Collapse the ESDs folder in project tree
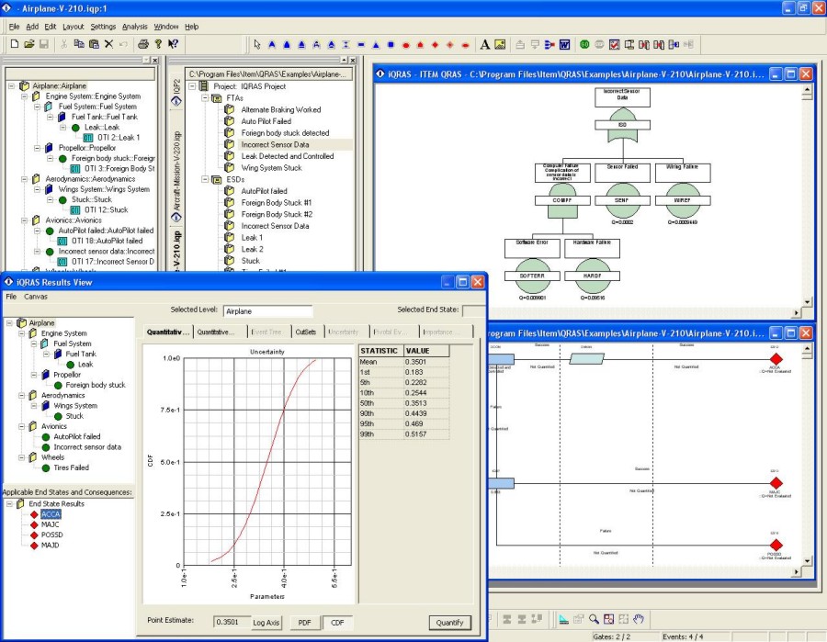This screenshot has height=642, width=827. click(x=205, y=179)
